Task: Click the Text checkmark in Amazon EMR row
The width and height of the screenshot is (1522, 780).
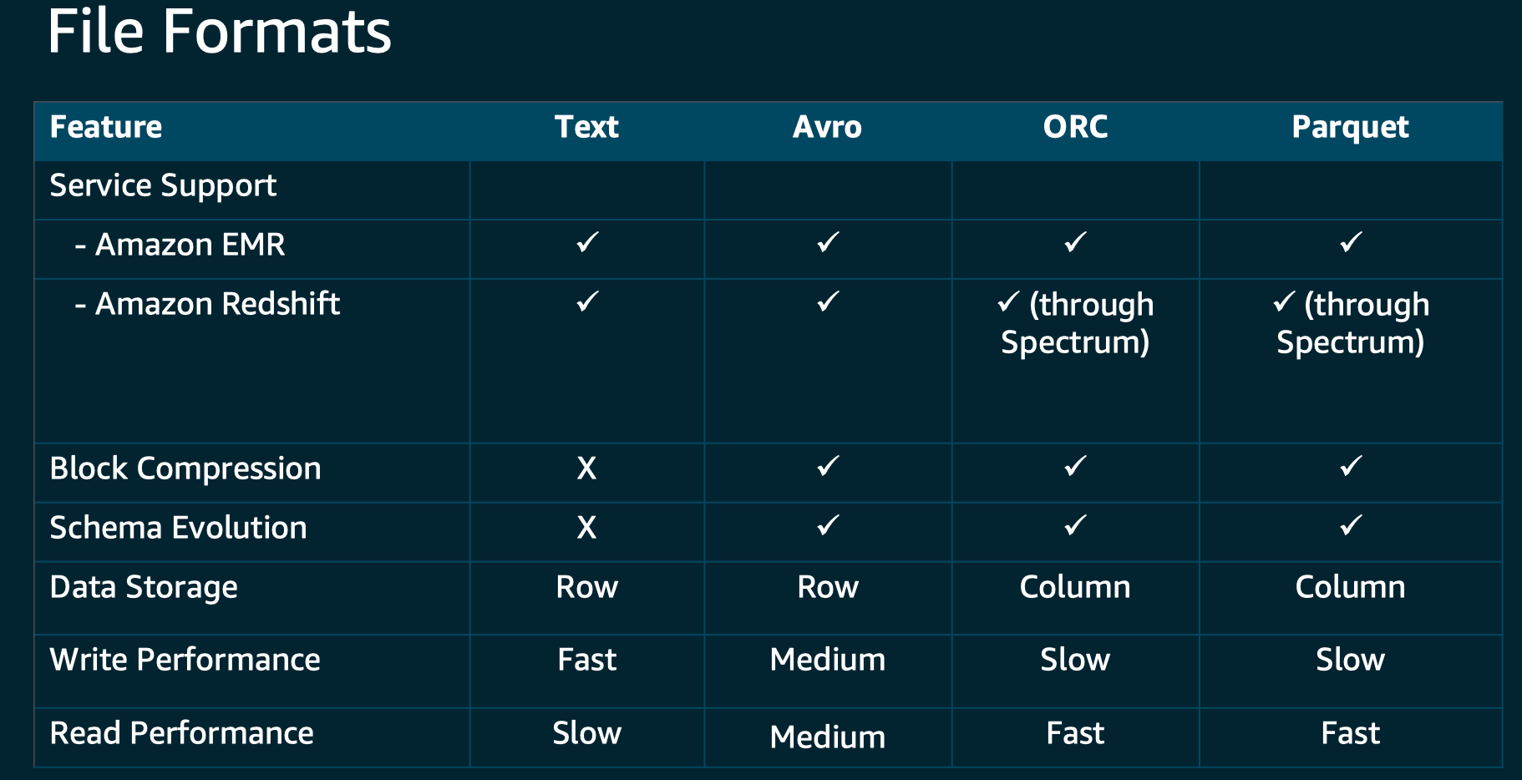Action: 587,243
